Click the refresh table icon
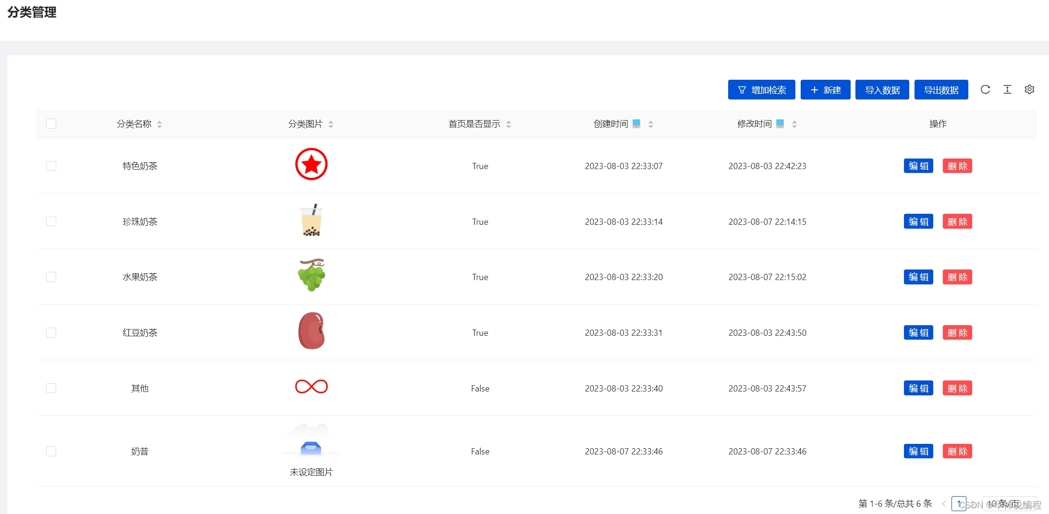Viewport: 1049px width, 514px height. coord(985,89)
